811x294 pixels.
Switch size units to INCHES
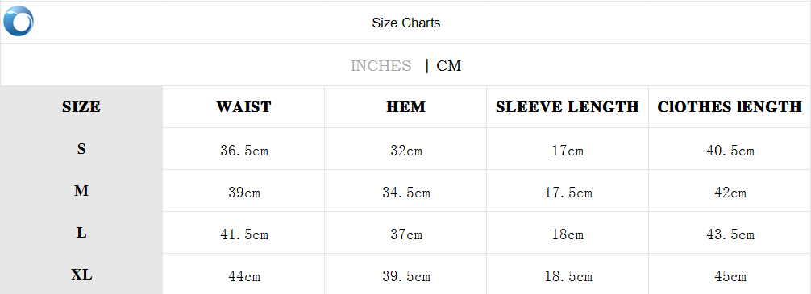pyautogui.click(x=381, y=66)
